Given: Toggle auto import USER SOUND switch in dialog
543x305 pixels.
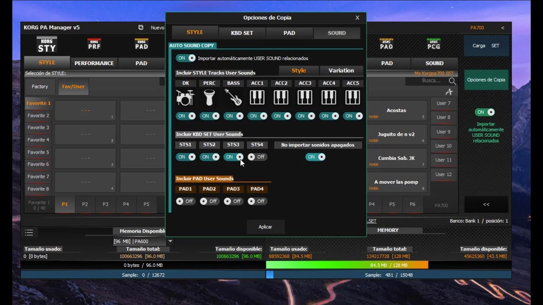Looking at the screenshot, I should pyautogui.click(x=186, y=58).
